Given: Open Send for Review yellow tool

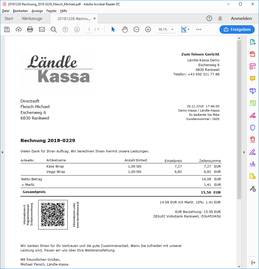Looking at the screenshot, I should (253, 176).
